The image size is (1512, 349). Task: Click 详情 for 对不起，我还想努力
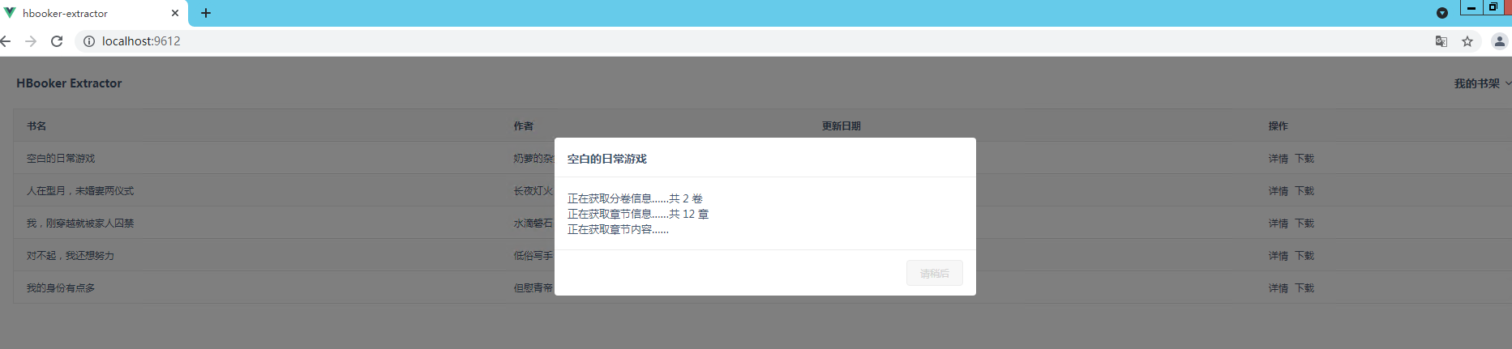pyautogui.click(x=1279, y=256)
